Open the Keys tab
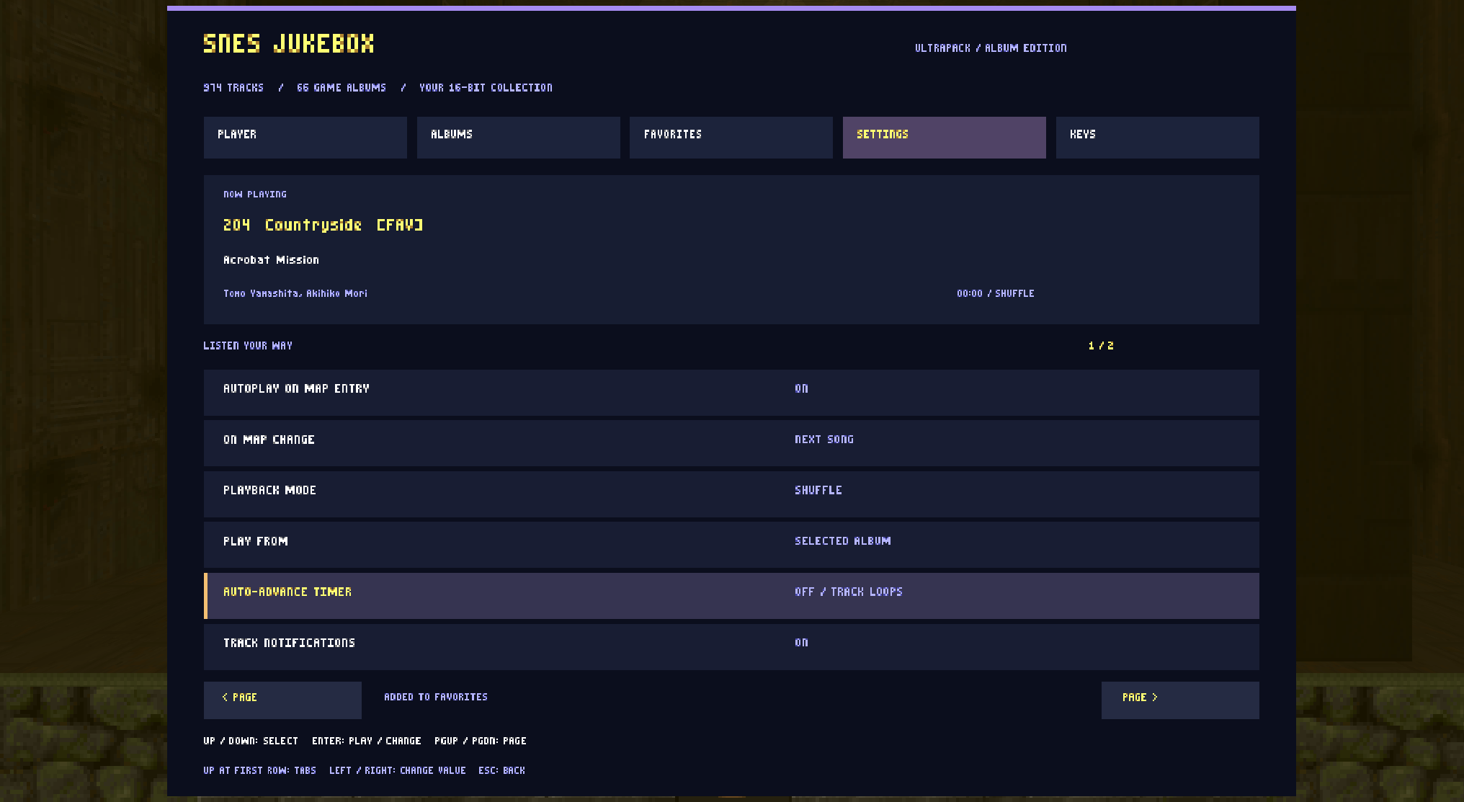Image resolution: width=1464 pixels, height=802 pixels. point(1158,138)
